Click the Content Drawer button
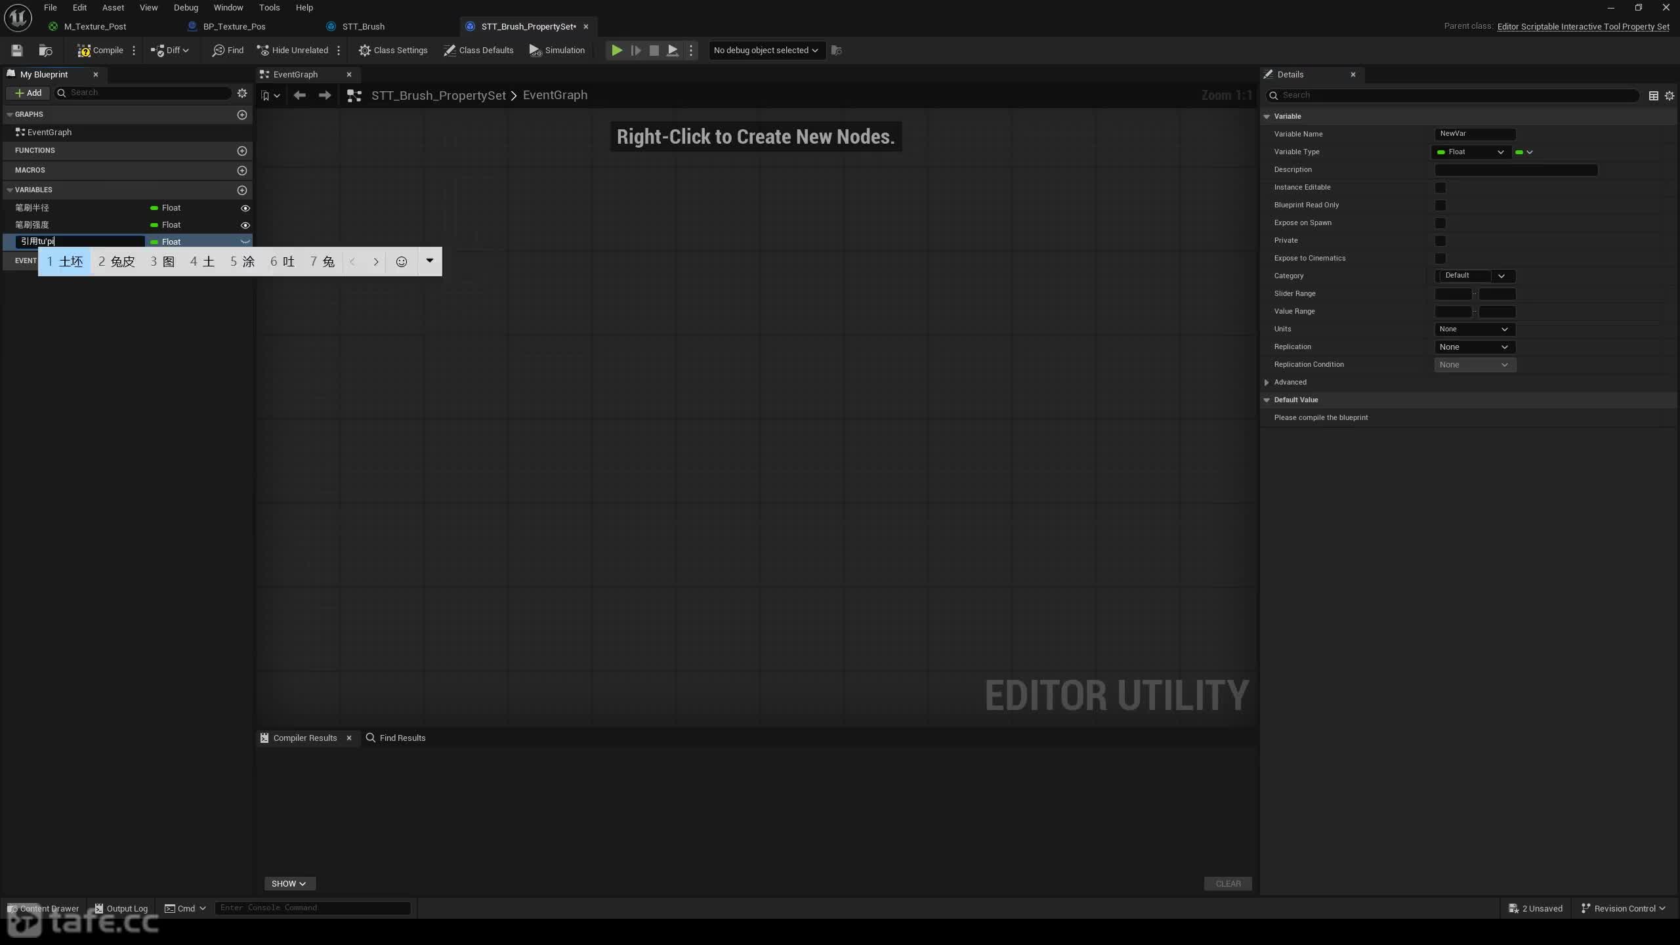The width and height of the screenshot is (1680, 945). [x=43, y=908]
